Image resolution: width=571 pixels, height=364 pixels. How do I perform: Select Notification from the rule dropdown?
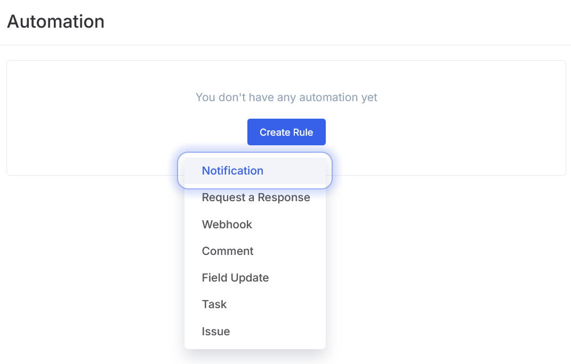click(x=233, y=171)
